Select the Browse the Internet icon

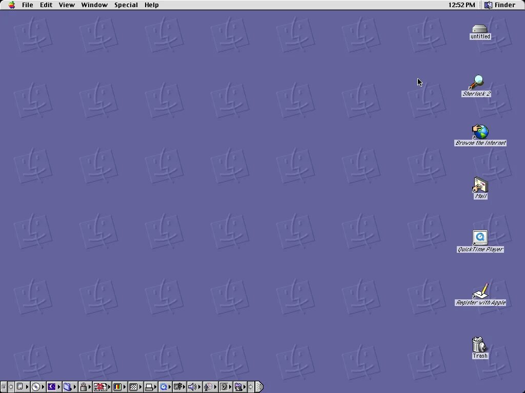(x=480, y=135)
